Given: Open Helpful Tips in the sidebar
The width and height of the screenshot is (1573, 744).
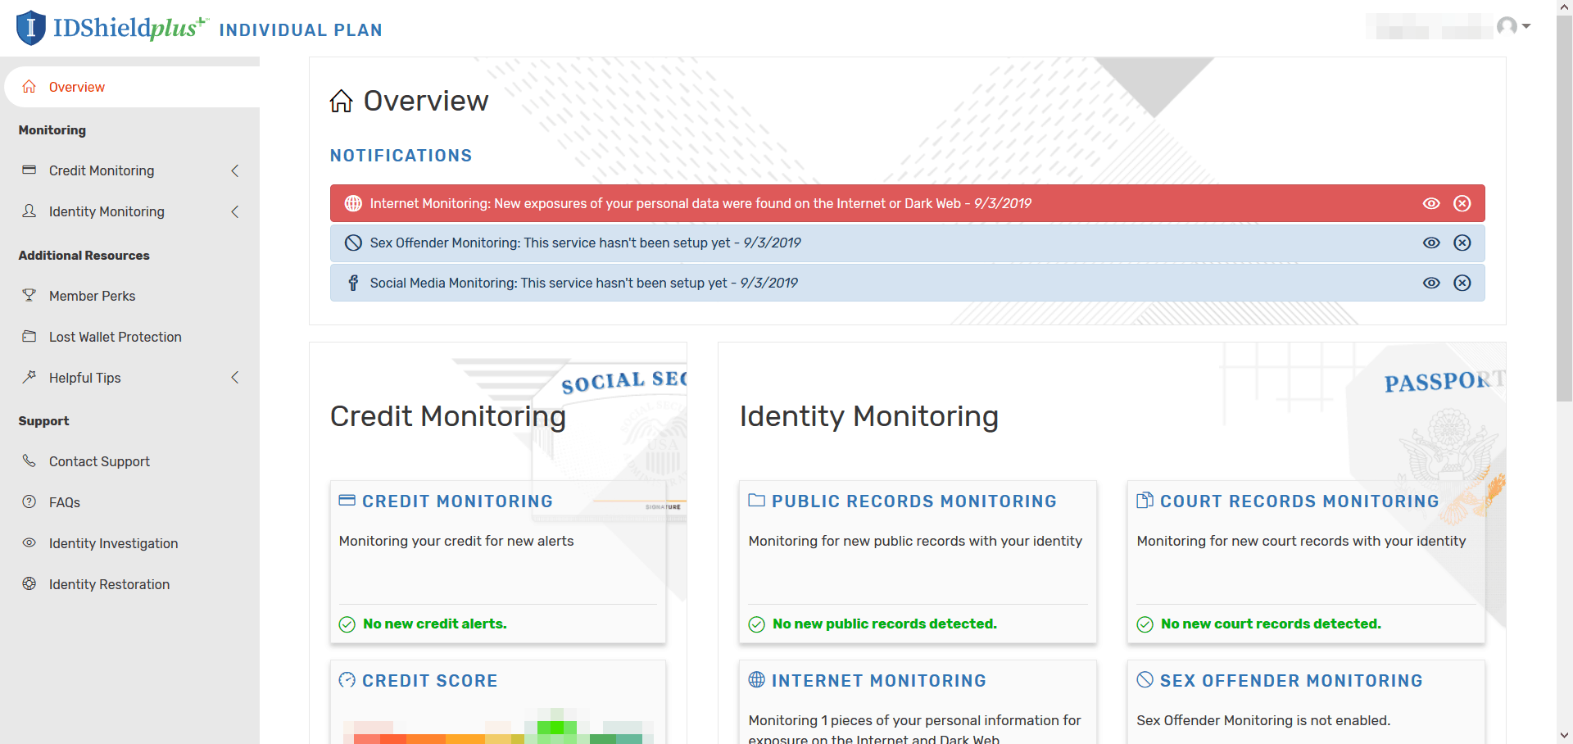Looking at the screenshot, I should pos(85,378).
